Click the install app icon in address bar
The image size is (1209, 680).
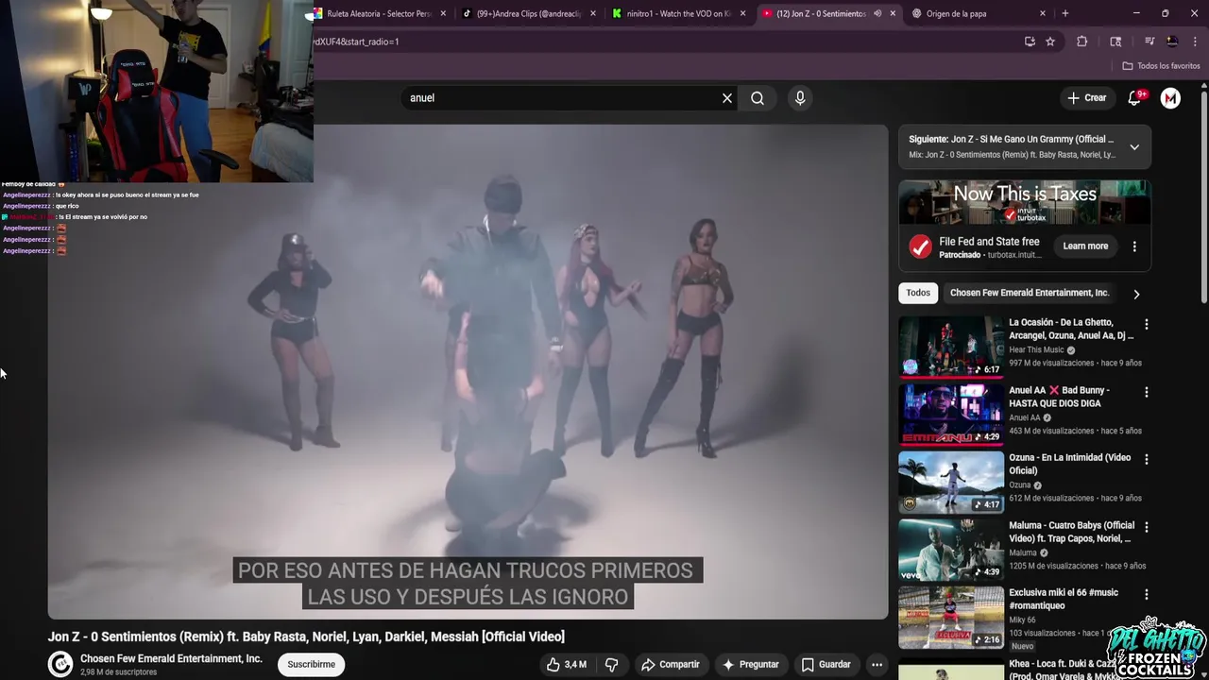[1030, 42]
